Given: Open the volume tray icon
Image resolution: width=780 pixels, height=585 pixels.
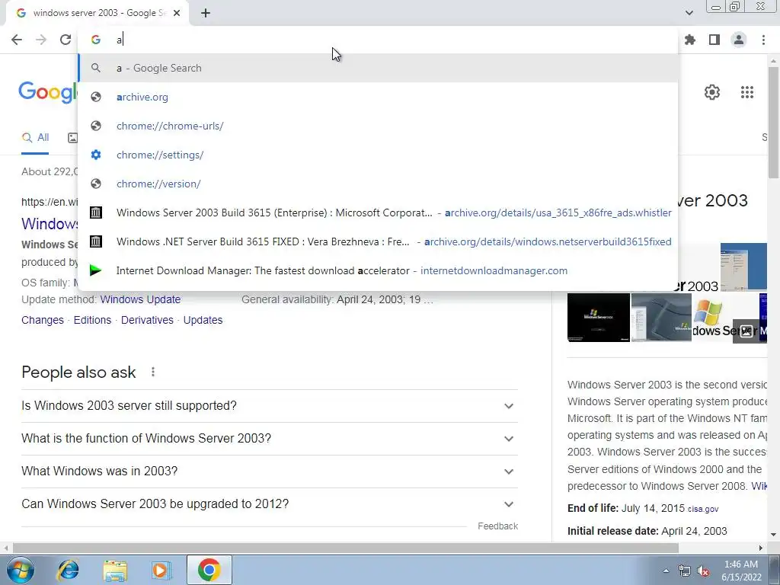Looking at the screenshot, I should 703,571.
